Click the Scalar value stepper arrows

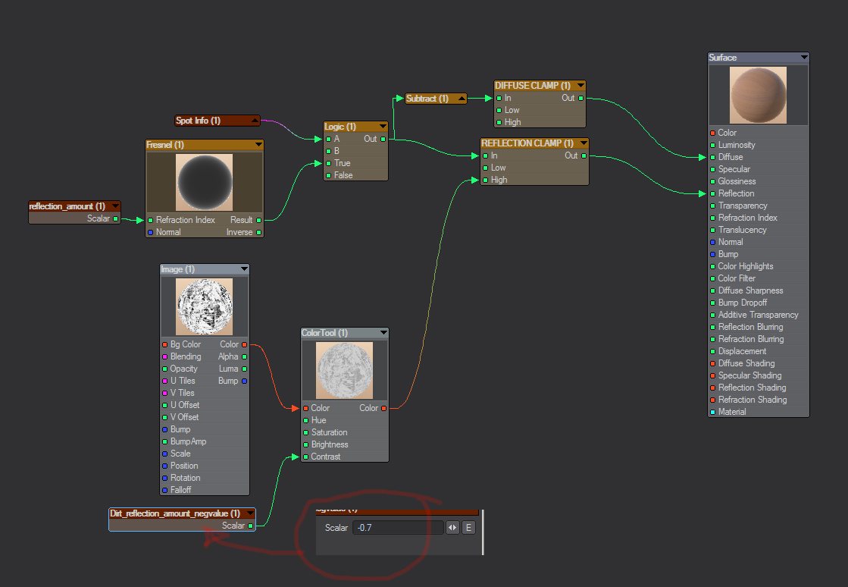(452, 528)
